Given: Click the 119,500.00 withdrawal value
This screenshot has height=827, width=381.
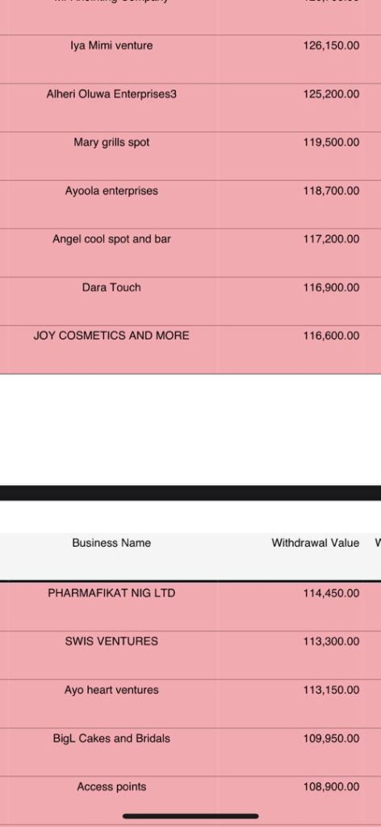Looking at the screenshot, I should tap(332, 142).
